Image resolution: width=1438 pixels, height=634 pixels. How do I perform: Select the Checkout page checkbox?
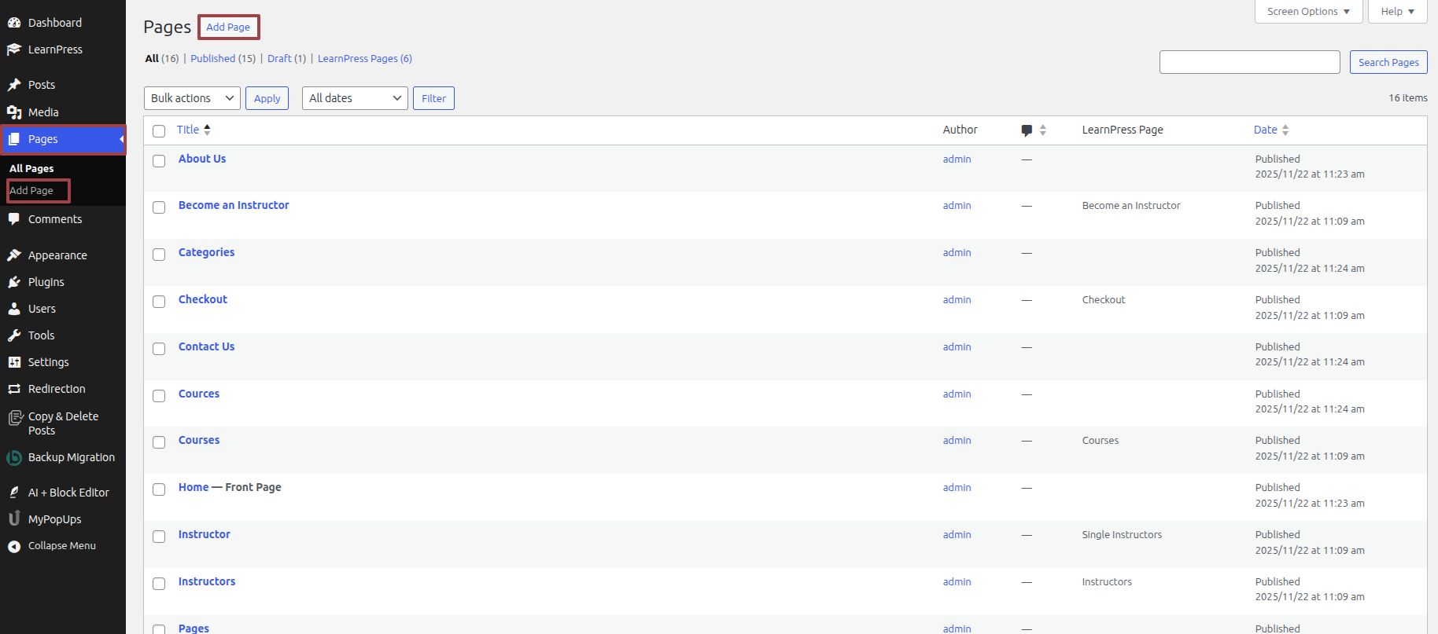tap(159, 302)
